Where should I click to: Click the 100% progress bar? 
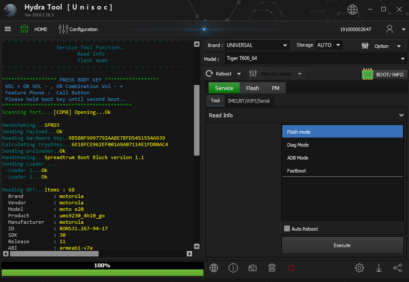pyautogui.click(x=103, y=269)
